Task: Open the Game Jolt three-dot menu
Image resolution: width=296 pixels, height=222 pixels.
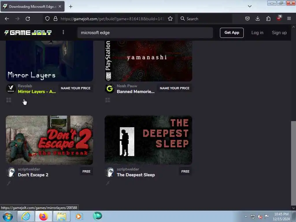Action: click(63, 32)
